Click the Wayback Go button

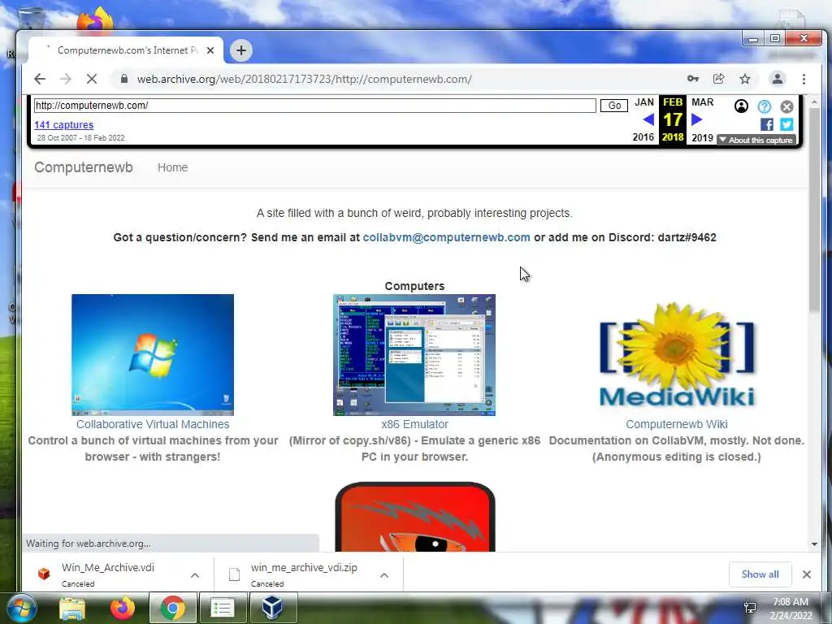click(614, 105)
